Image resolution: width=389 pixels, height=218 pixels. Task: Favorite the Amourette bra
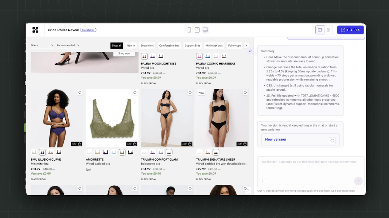[135, 93]
